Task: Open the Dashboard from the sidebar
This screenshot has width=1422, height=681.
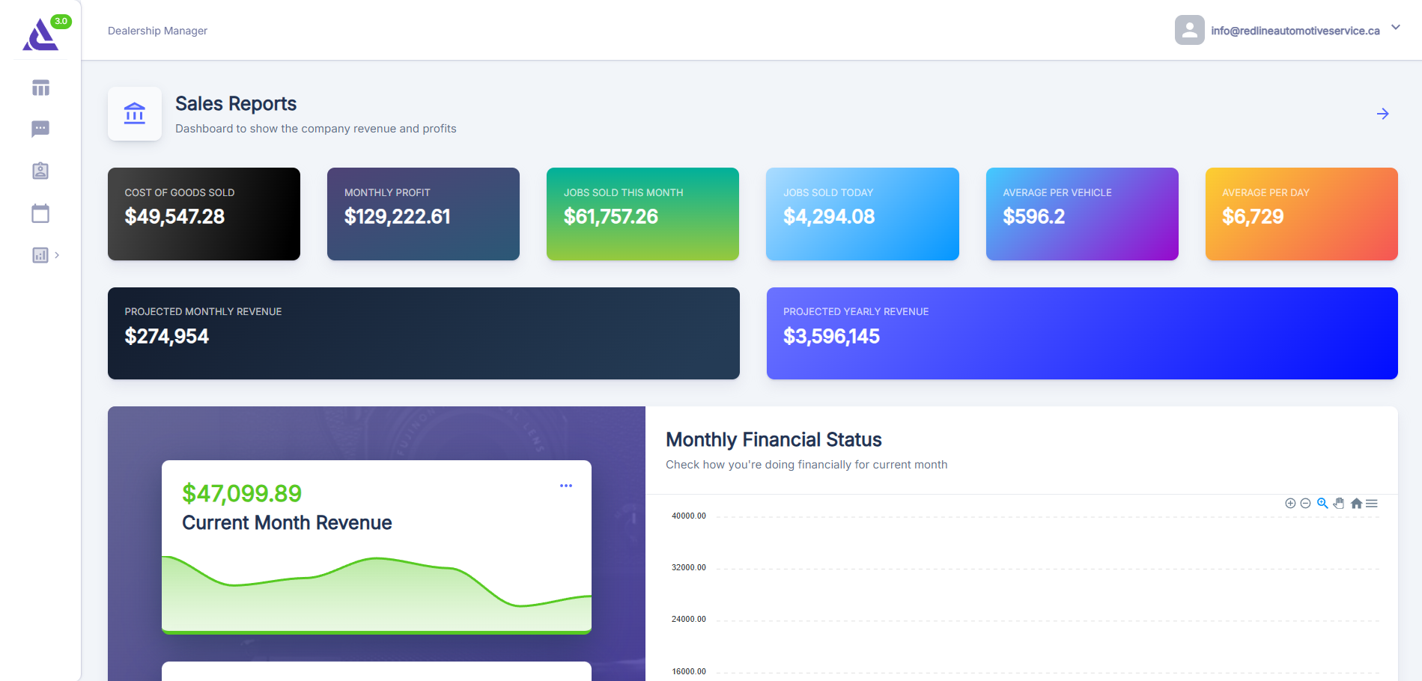Action: tap(40, 88)
